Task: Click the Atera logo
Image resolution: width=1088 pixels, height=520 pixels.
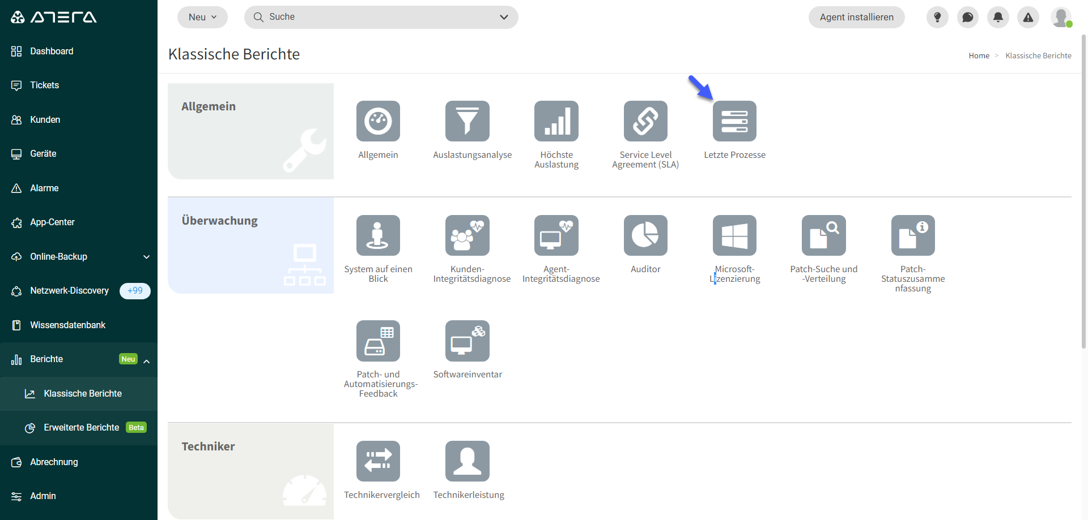Action: coord(54,17)
